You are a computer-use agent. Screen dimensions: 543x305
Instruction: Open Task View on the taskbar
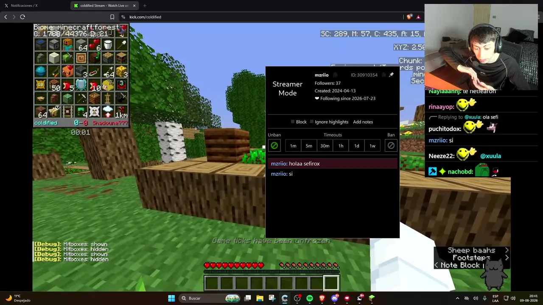(x=248, y=298)
